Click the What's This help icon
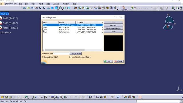The height and width of the screenshot is (103, 183). pyautogui.click(x=35, y=97)
